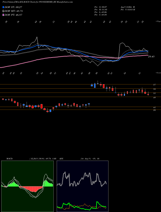Click the Pre C: 49.38 value
The image size is (161, 212).
click(x=100, y=14)
